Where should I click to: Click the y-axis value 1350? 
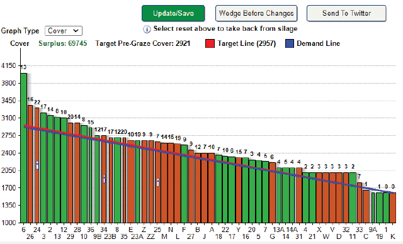(9, 205)
